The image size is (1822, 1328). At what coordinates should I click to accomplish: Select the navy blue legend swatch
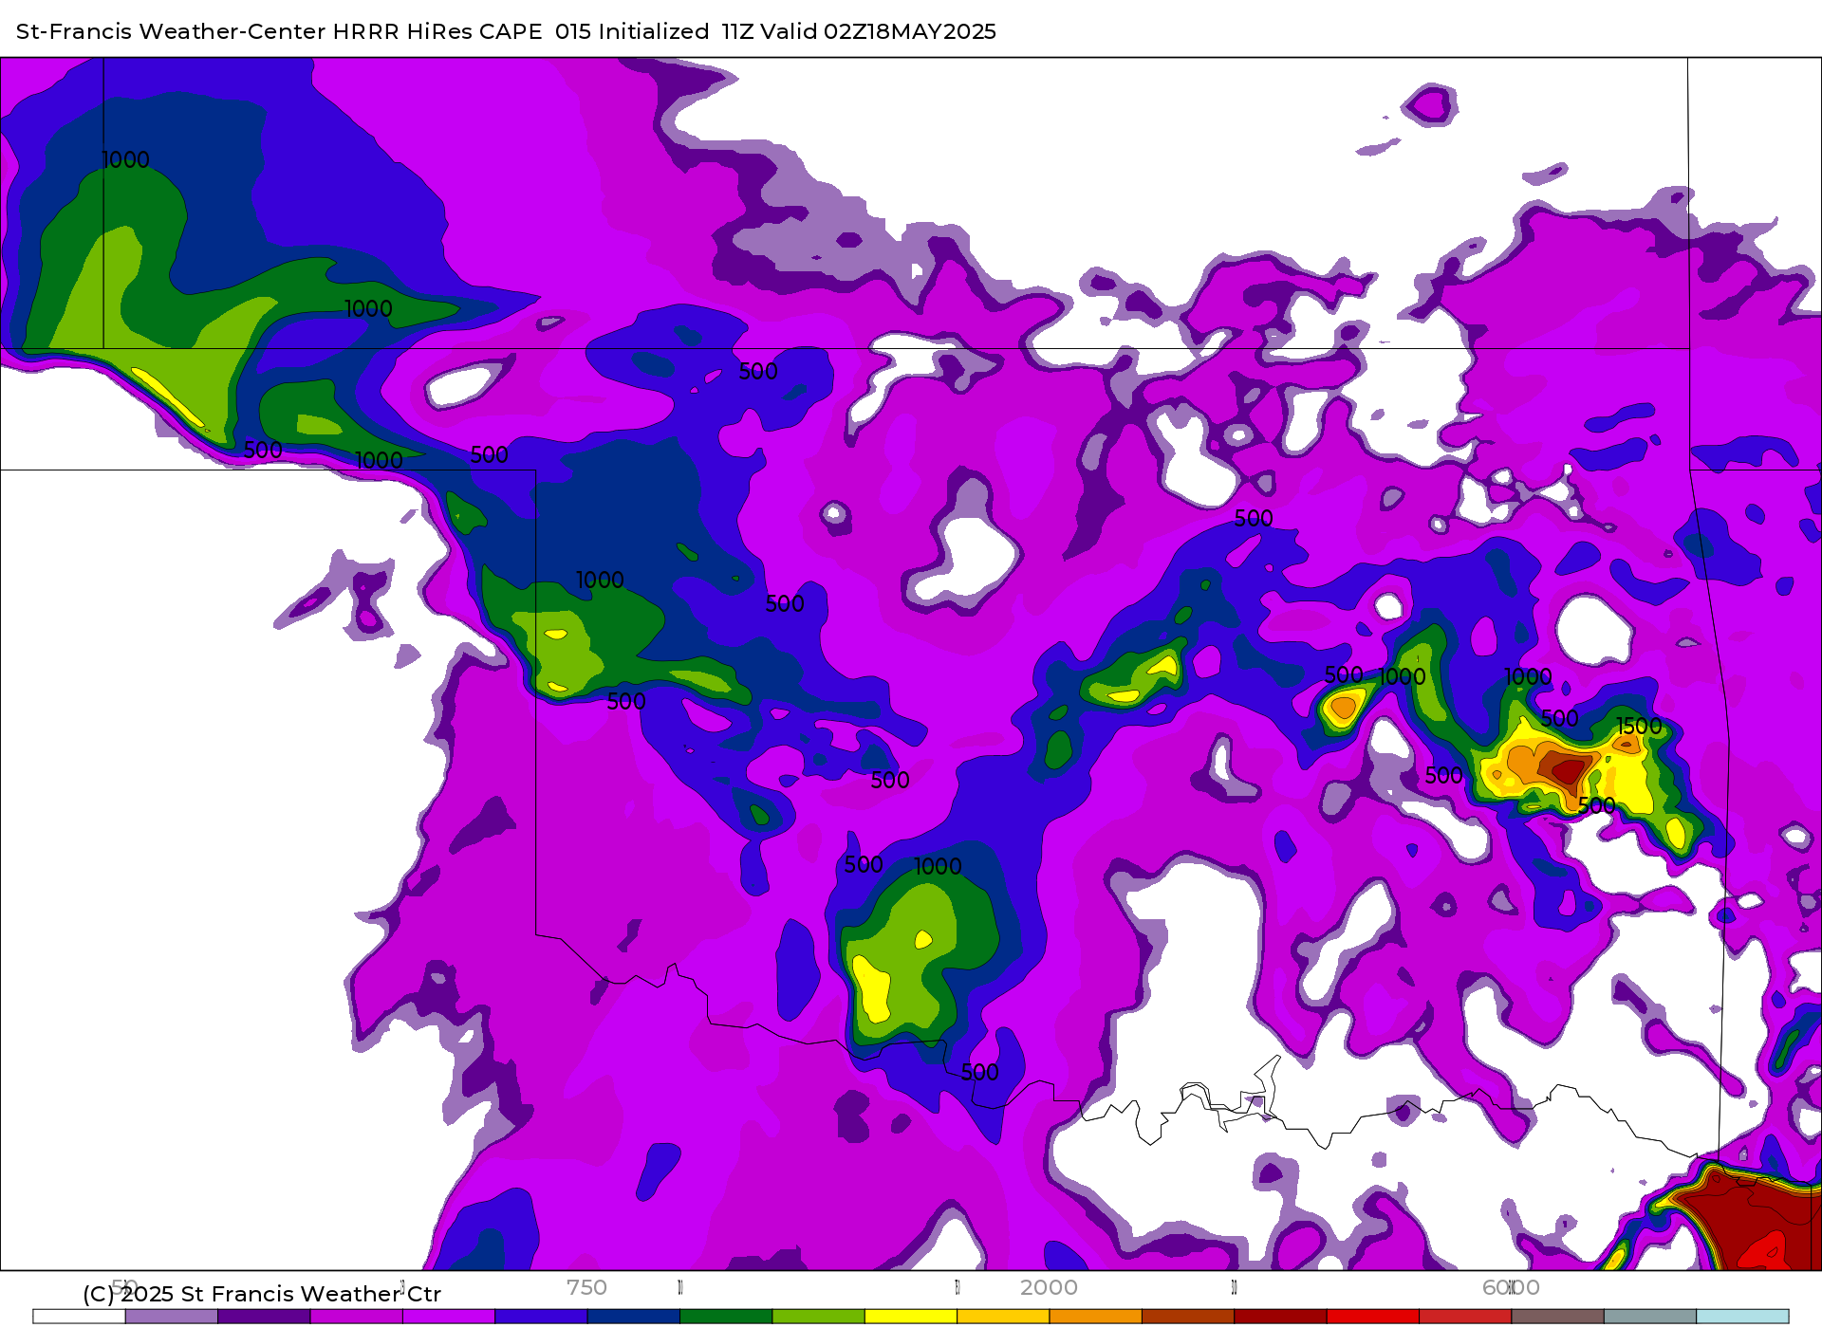[634, 1317]
